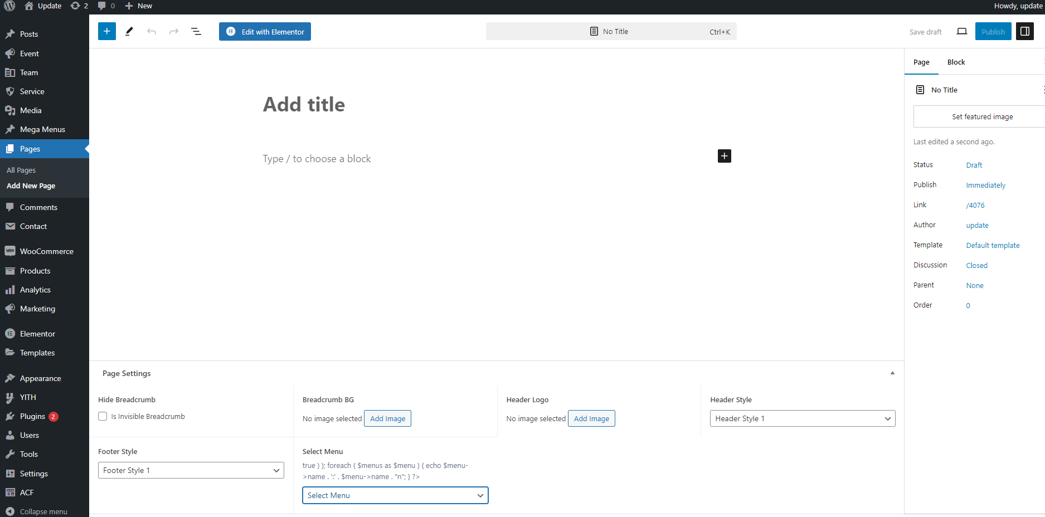Open WooCommerce in the admin sidebar
Viewport: 1045px width, 517px height.
click(46, 251)
